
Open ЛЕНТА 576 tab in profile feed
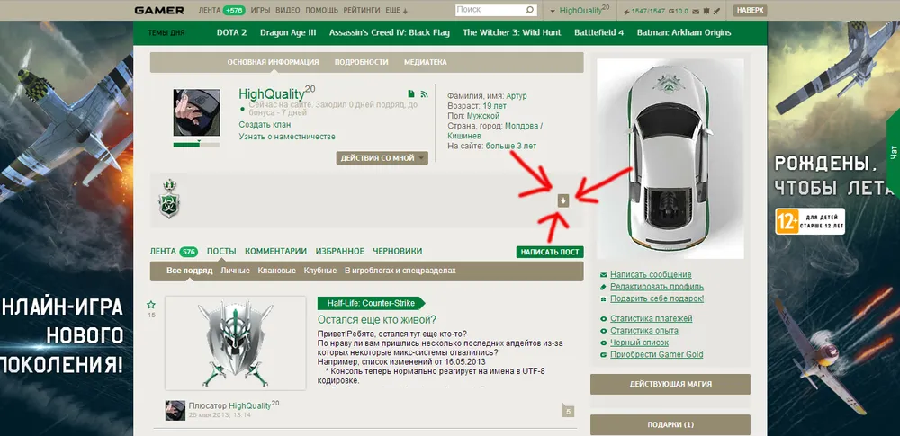(174, 252)
